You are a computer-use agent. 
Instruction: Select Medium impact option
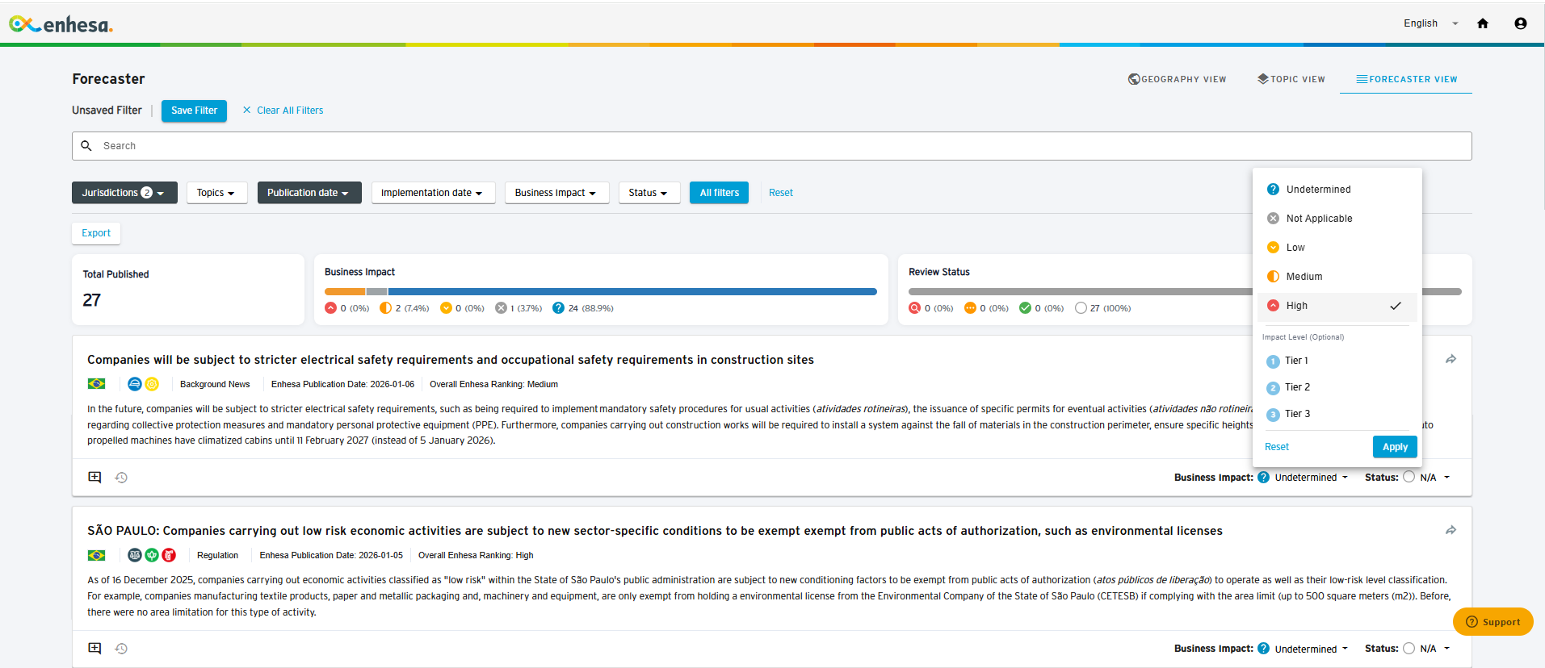pos(1337,277)
